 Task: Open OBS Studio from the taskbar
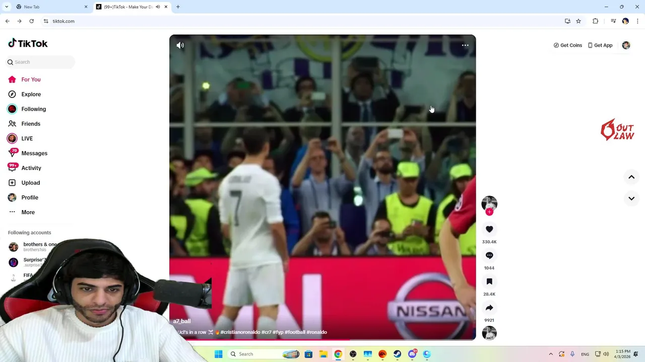353,354
